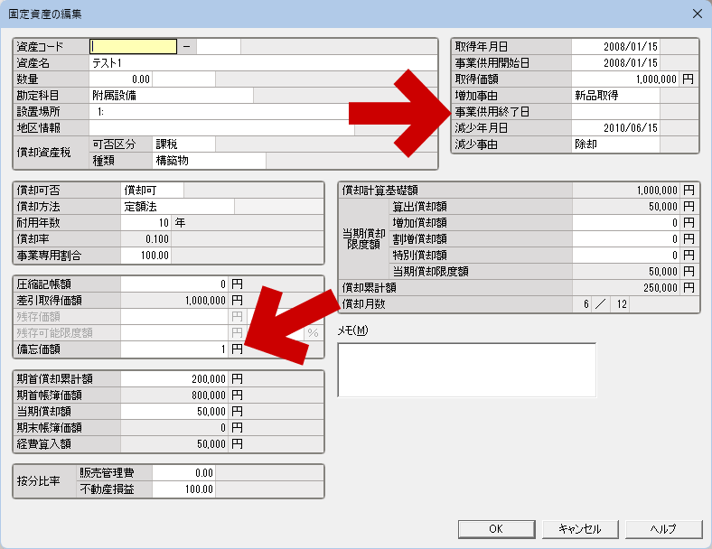Click the empty 事業供用終了日 field
Image resolution: width=712 pixels, height=549 pixels.
[615, 112]
